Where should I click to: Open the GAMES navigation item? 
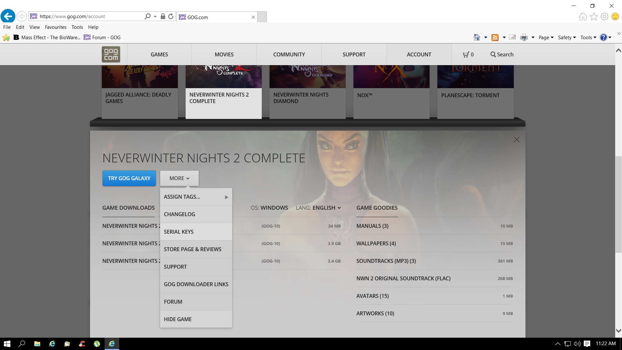point(159,54)
